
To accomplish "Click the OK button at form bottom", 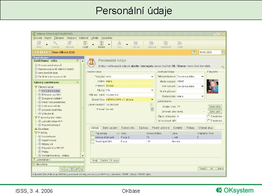I will point(211,169).
